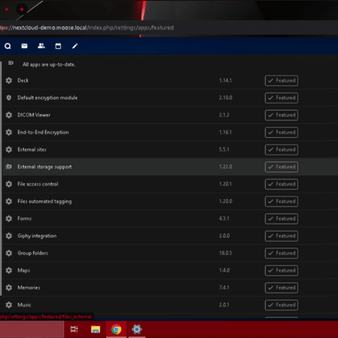This screenshot has height=338, width=338.
Task: Click the Featured badge for External sites
Action: tap(281, 150)
